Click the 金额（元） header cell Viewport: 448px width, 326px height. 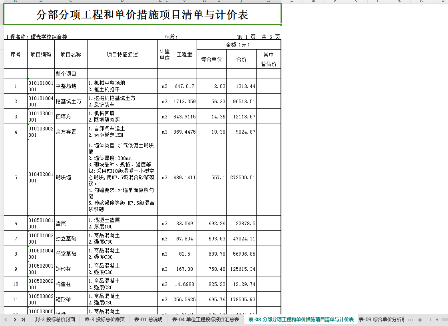[x=239, y=45]
